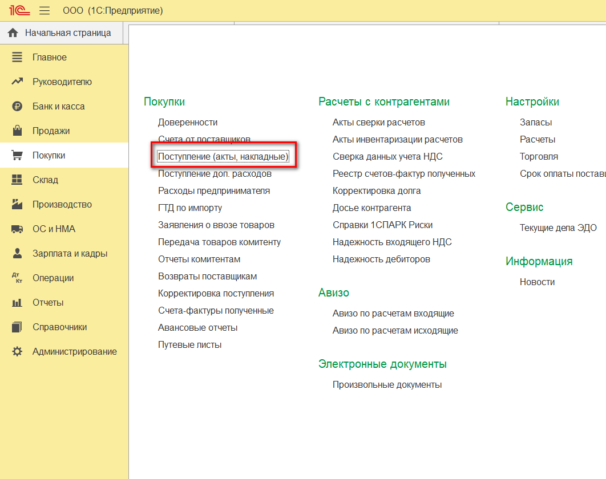Click the Банк и касса ruble icon
This screenshot has width=606, height=479.
click(x=17, y=107)
